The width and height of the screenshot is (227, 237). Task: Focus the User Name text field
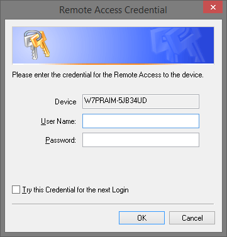coord(141,121)
